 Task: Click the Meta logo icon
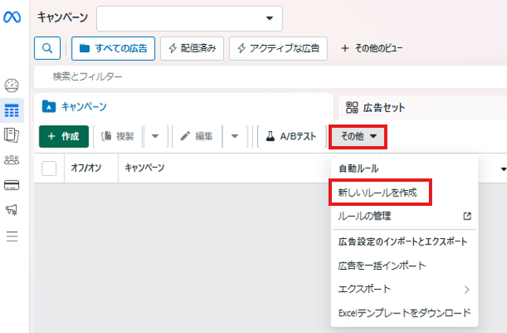[12, 17]
